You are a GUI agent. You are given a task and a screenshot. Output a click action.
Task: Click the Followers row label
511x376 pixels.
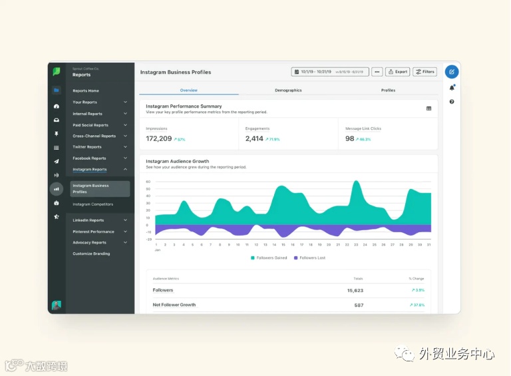(x=163, y=290)
